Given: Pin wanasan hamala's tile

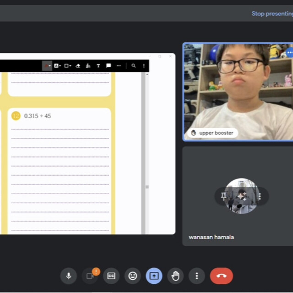Looking at the screenshot, I should click(x=223, y=196).
